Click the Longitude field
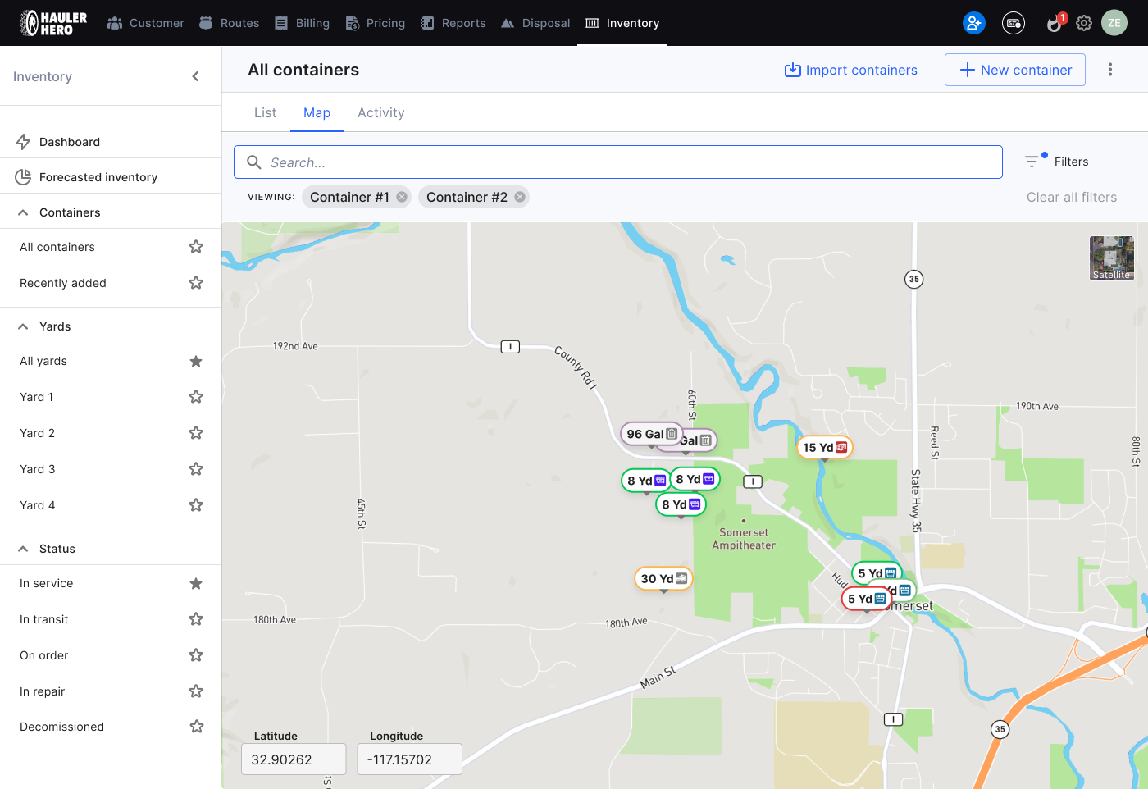Viewport: 1148px width, 789px height. [x=410, y=759]
